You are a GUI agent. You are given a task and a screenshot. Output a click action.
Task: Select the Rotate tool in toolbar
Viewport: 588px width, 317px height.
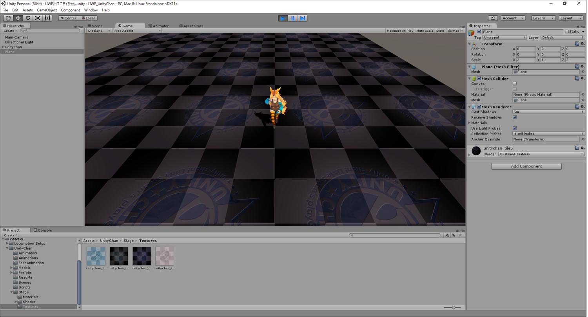point(28,18)
